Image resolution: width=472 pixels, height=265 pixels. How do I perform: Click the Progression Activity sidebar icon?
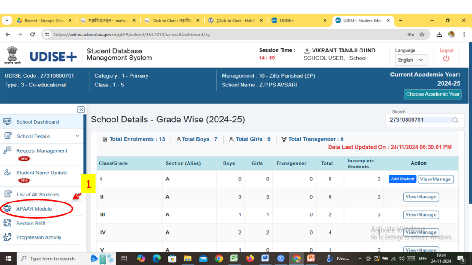pyautogui.click(x=7, y=237)
